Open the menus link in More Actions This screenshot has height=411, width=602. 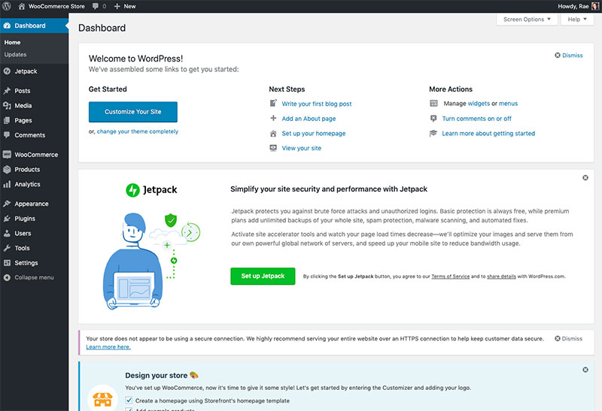pyautogui.click(x=509, y=104)
